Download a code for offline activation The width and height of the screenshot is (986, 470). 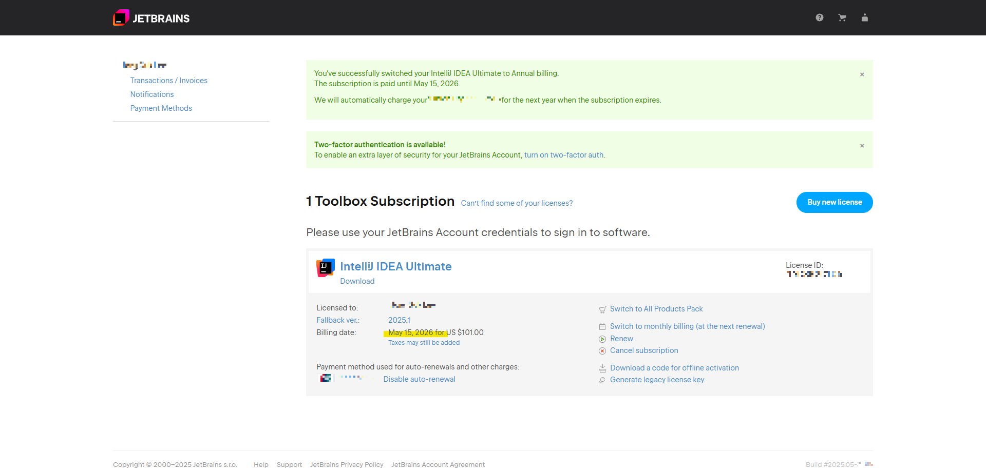click(x=675, y=368)
